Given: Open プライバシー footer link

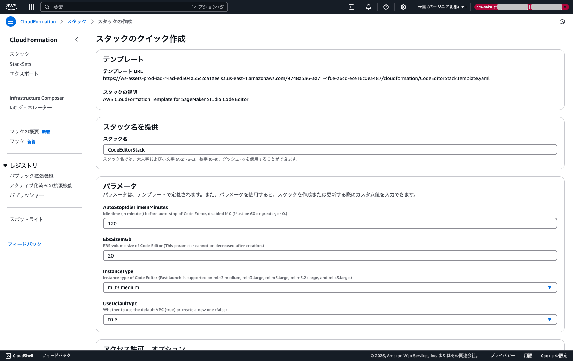Looking at the screenshot, I should 503,356.
